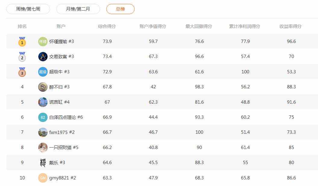The image size is (318, 186).
Task: Switch to 周榜/第七周 tab
Action: point(28,9)
